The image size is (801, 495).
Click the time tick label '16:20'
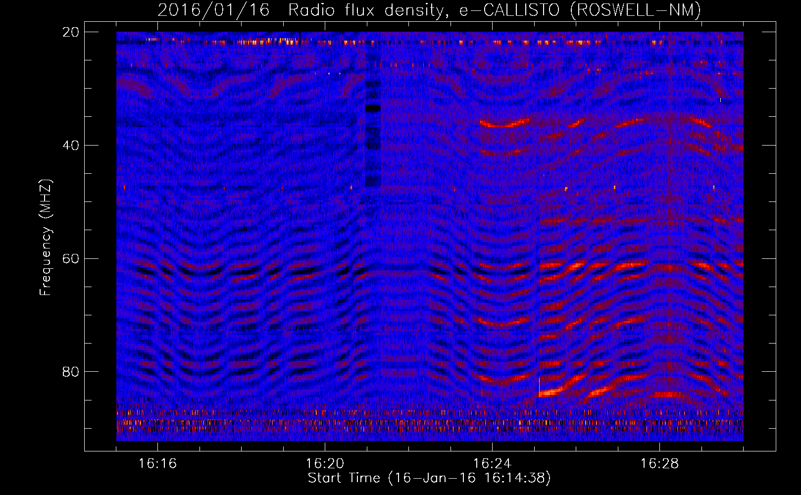click(325, 464)
